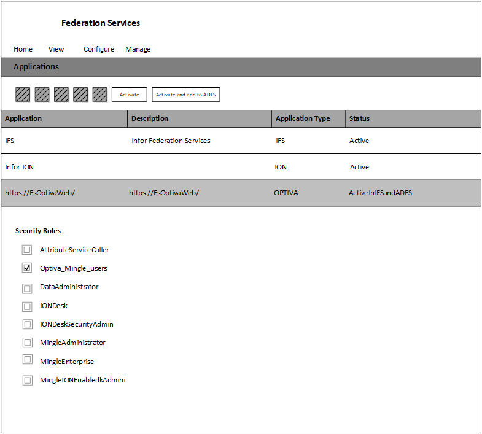Click the third hatched toolbar icon
Viewport: 482px width, 434px height.
[x=61, y=95]
